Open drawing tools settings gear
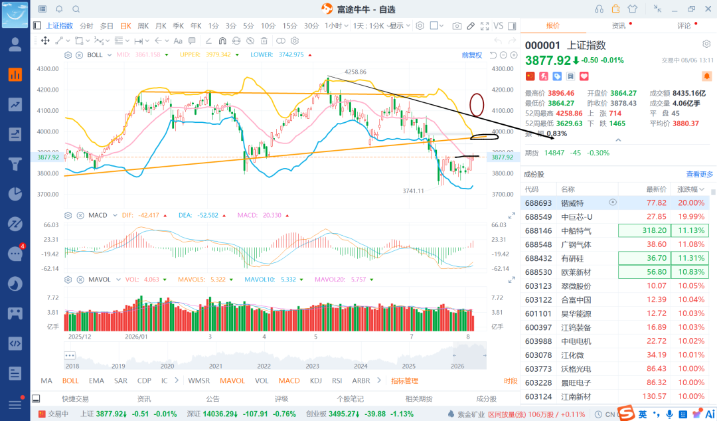717x421 pixels. [x=295, y=41]
